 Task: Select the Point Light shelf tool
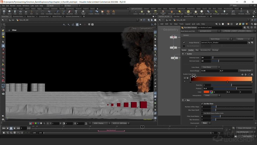click(x=141, y=12)
